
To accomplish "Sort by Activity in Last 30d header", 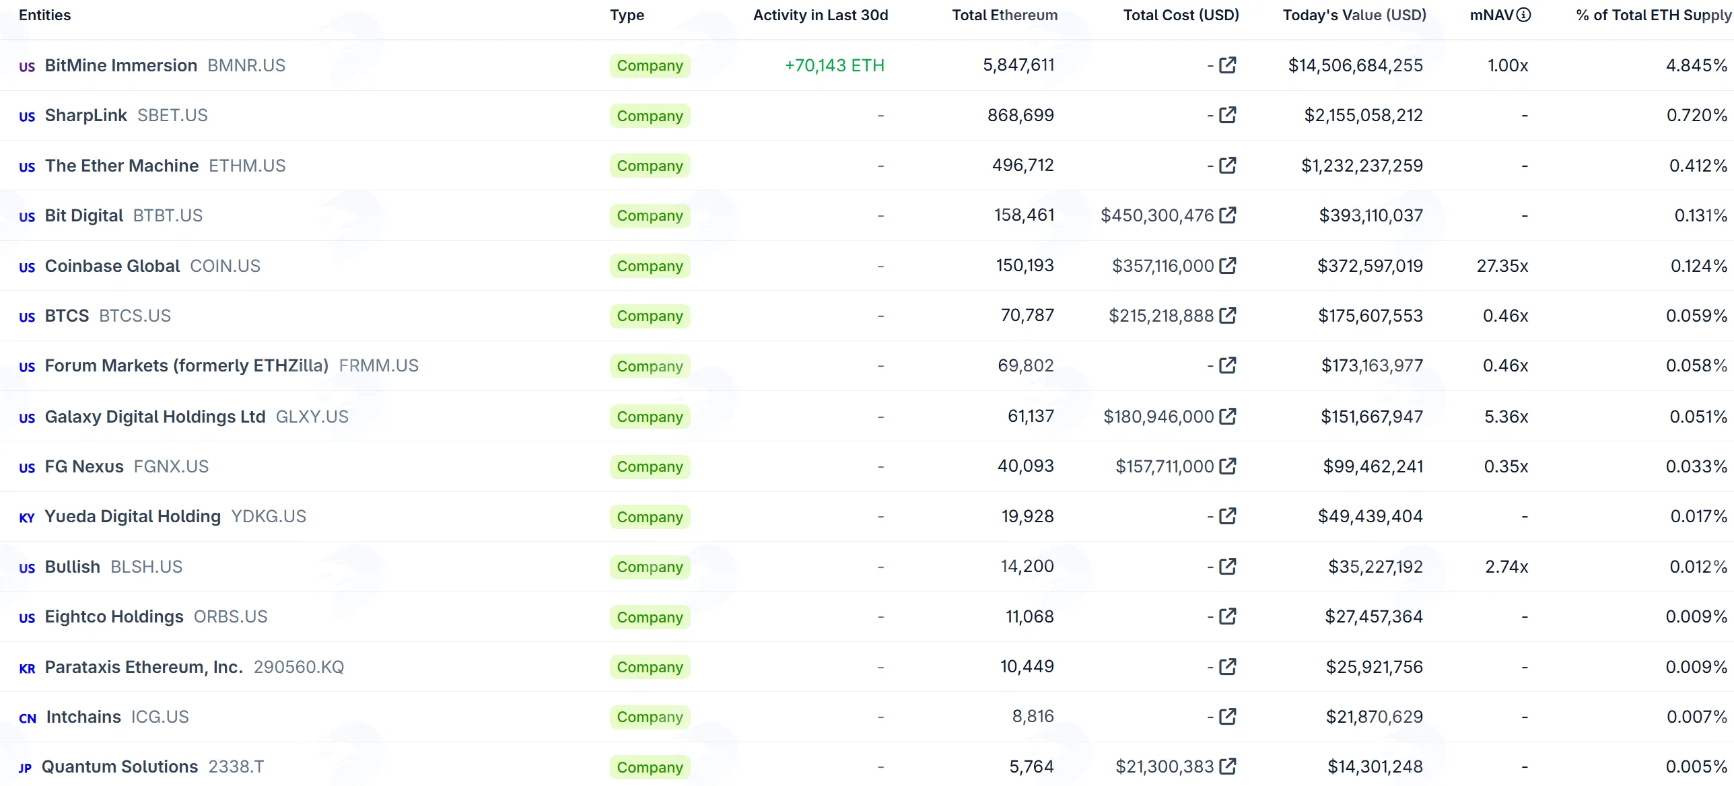I will coord(821,15).
